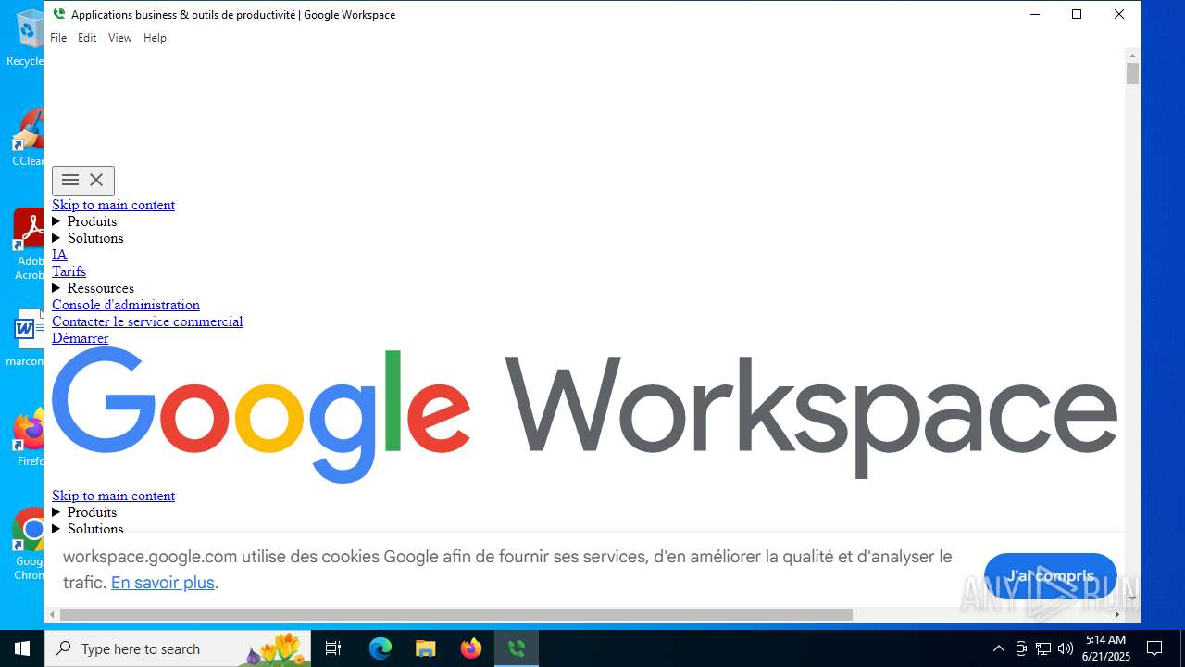Open network status tray icon
This screenshot has height=667, width=1185.
tap(1043, 648)
